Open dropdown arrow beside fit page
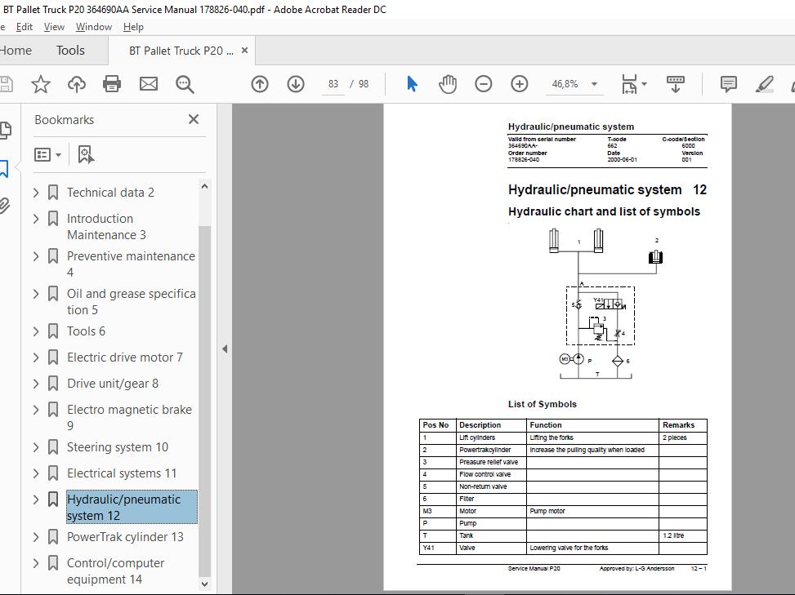 click(645, 83)
